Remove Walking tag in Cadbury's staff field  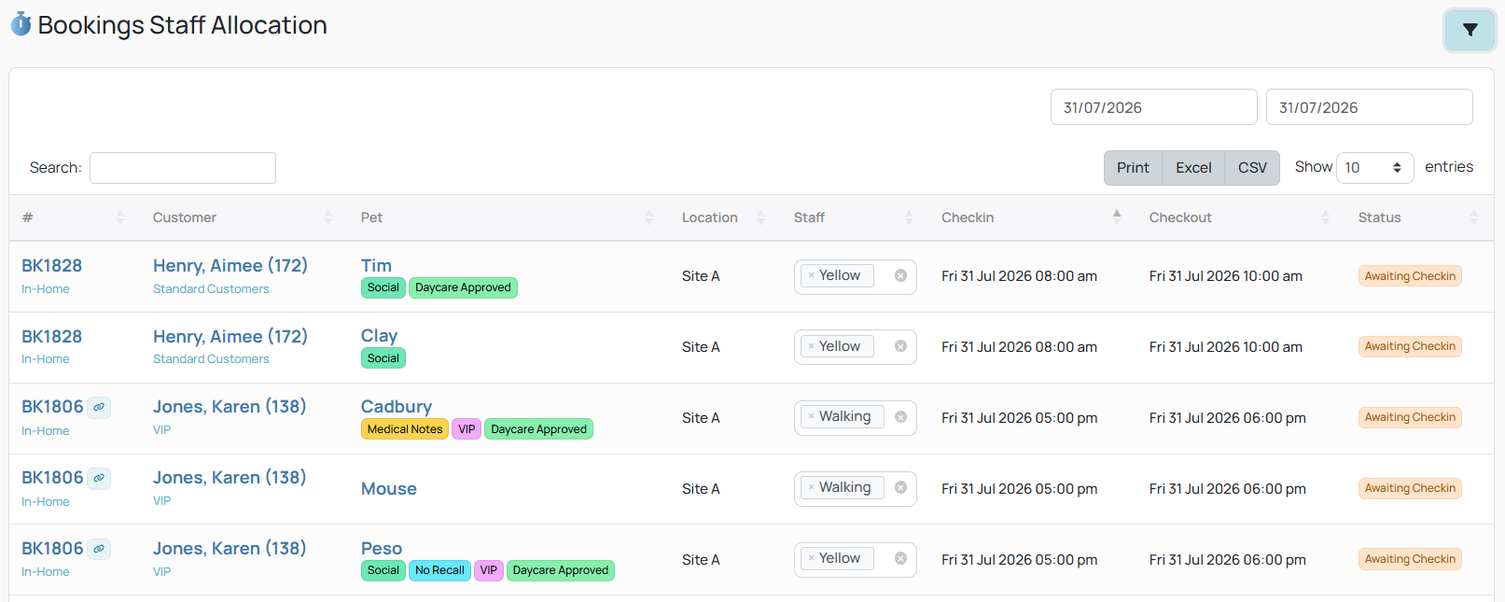click(812, 416)
